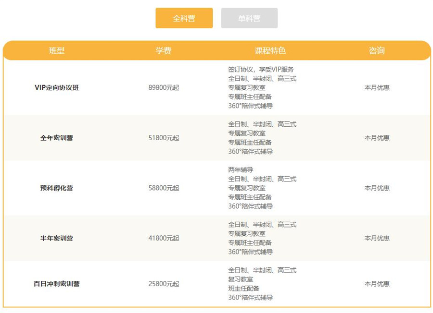Click the 25800元起 price text
The height and width of the screenshot is (313, 433).
pyautogui.click(x=165, y=283)
